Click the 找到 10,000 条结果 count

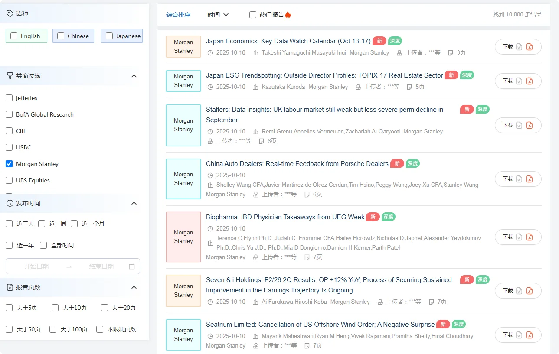pyautogui.click(x=517, y=14)
